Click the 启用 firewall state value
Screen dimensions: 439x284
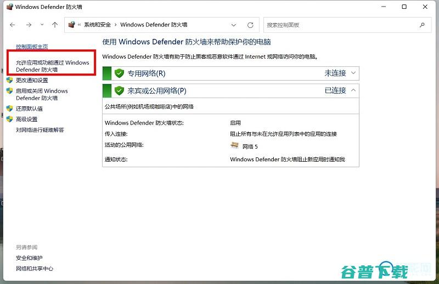tap(235, 123)
